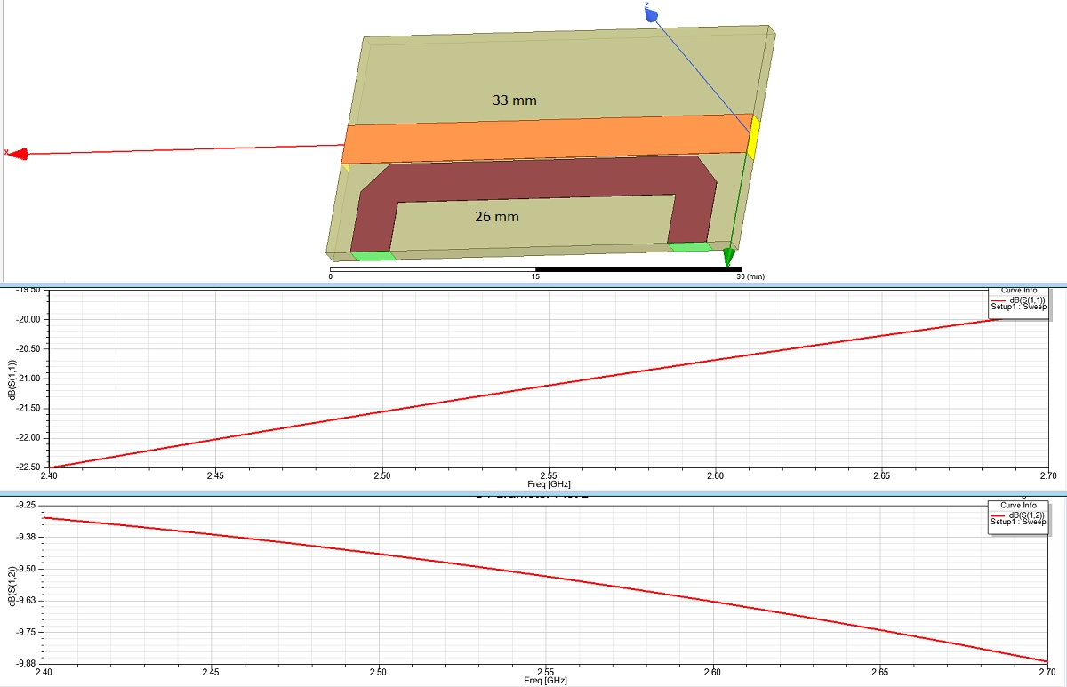Click the "33 mm" dimension label
This screenshot has width=1067, height=687.
(x=515, y=100)
